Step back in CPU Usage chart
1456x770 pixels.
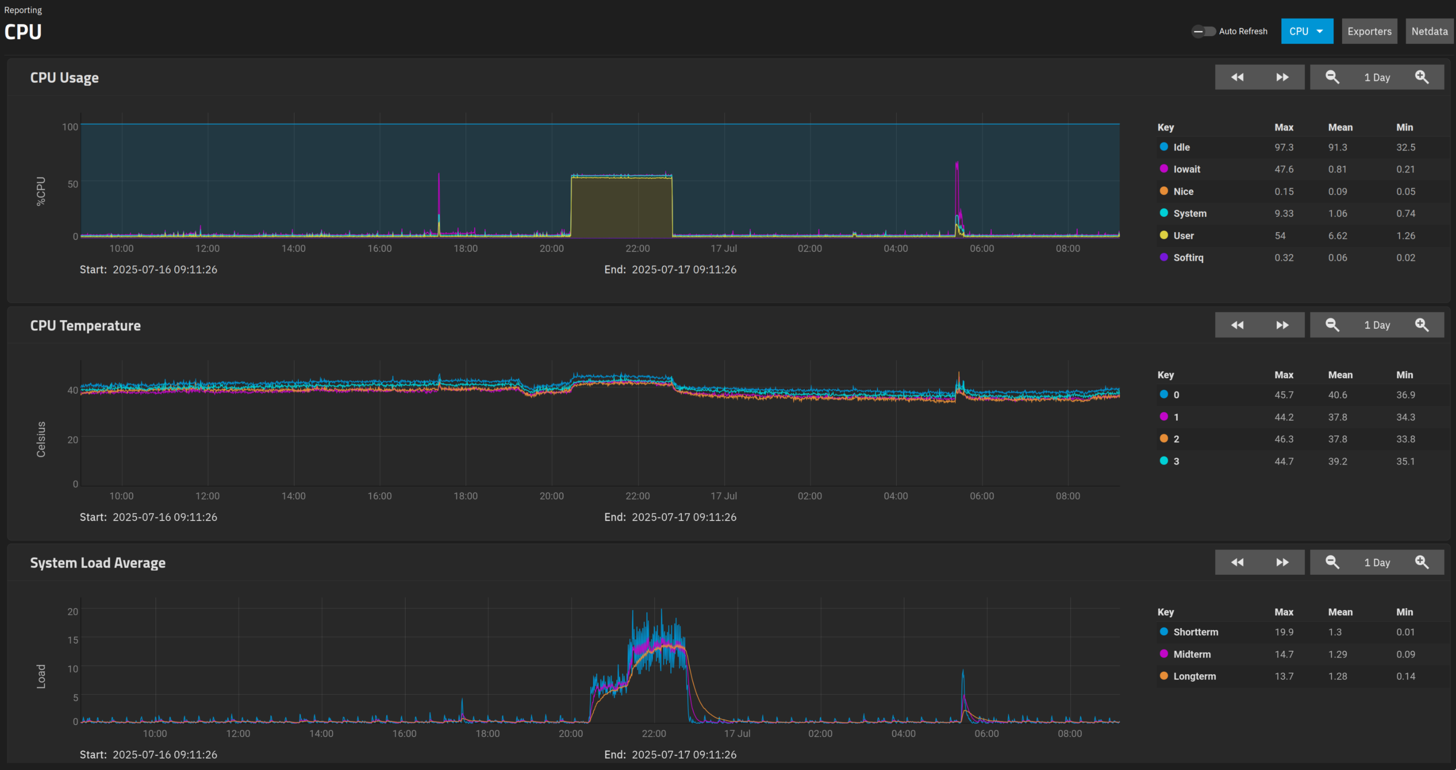[x=1237, y=77]
